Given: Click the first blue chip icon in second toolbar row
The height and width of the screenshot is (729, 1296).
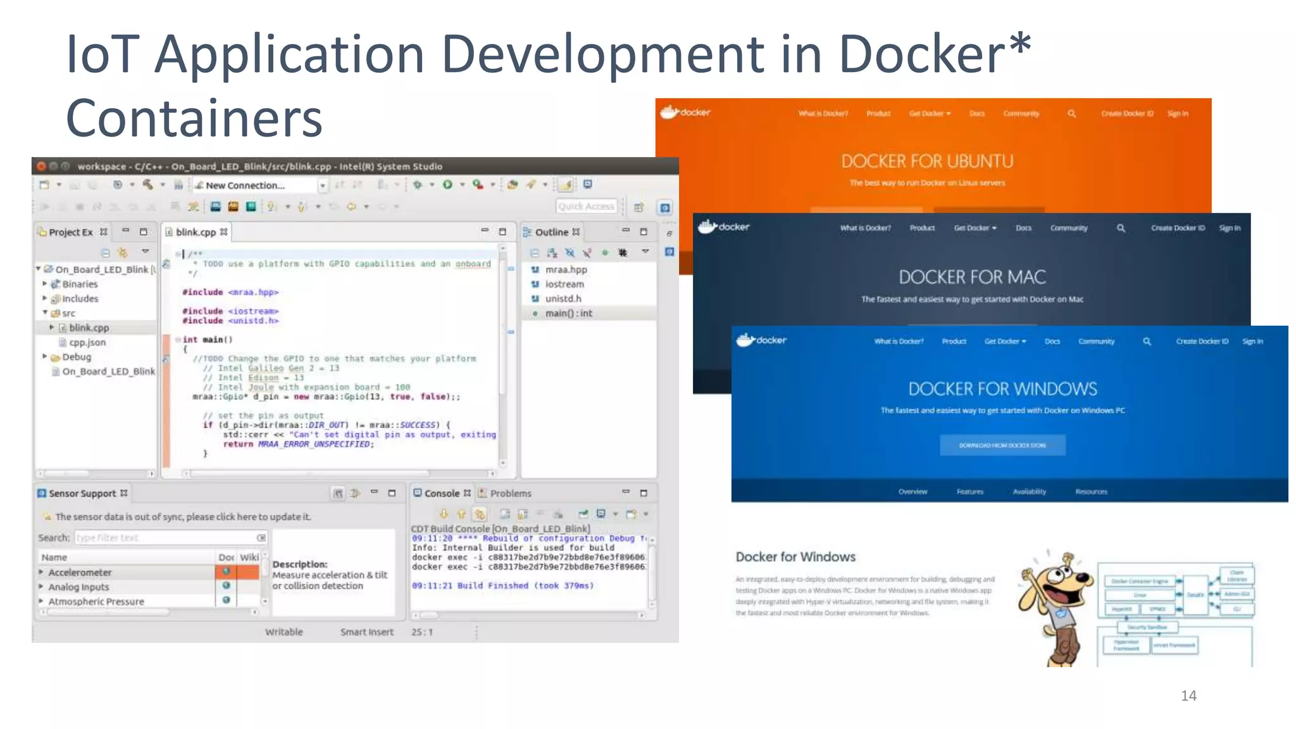Looking at the screenshot, I should pos(215,206).
